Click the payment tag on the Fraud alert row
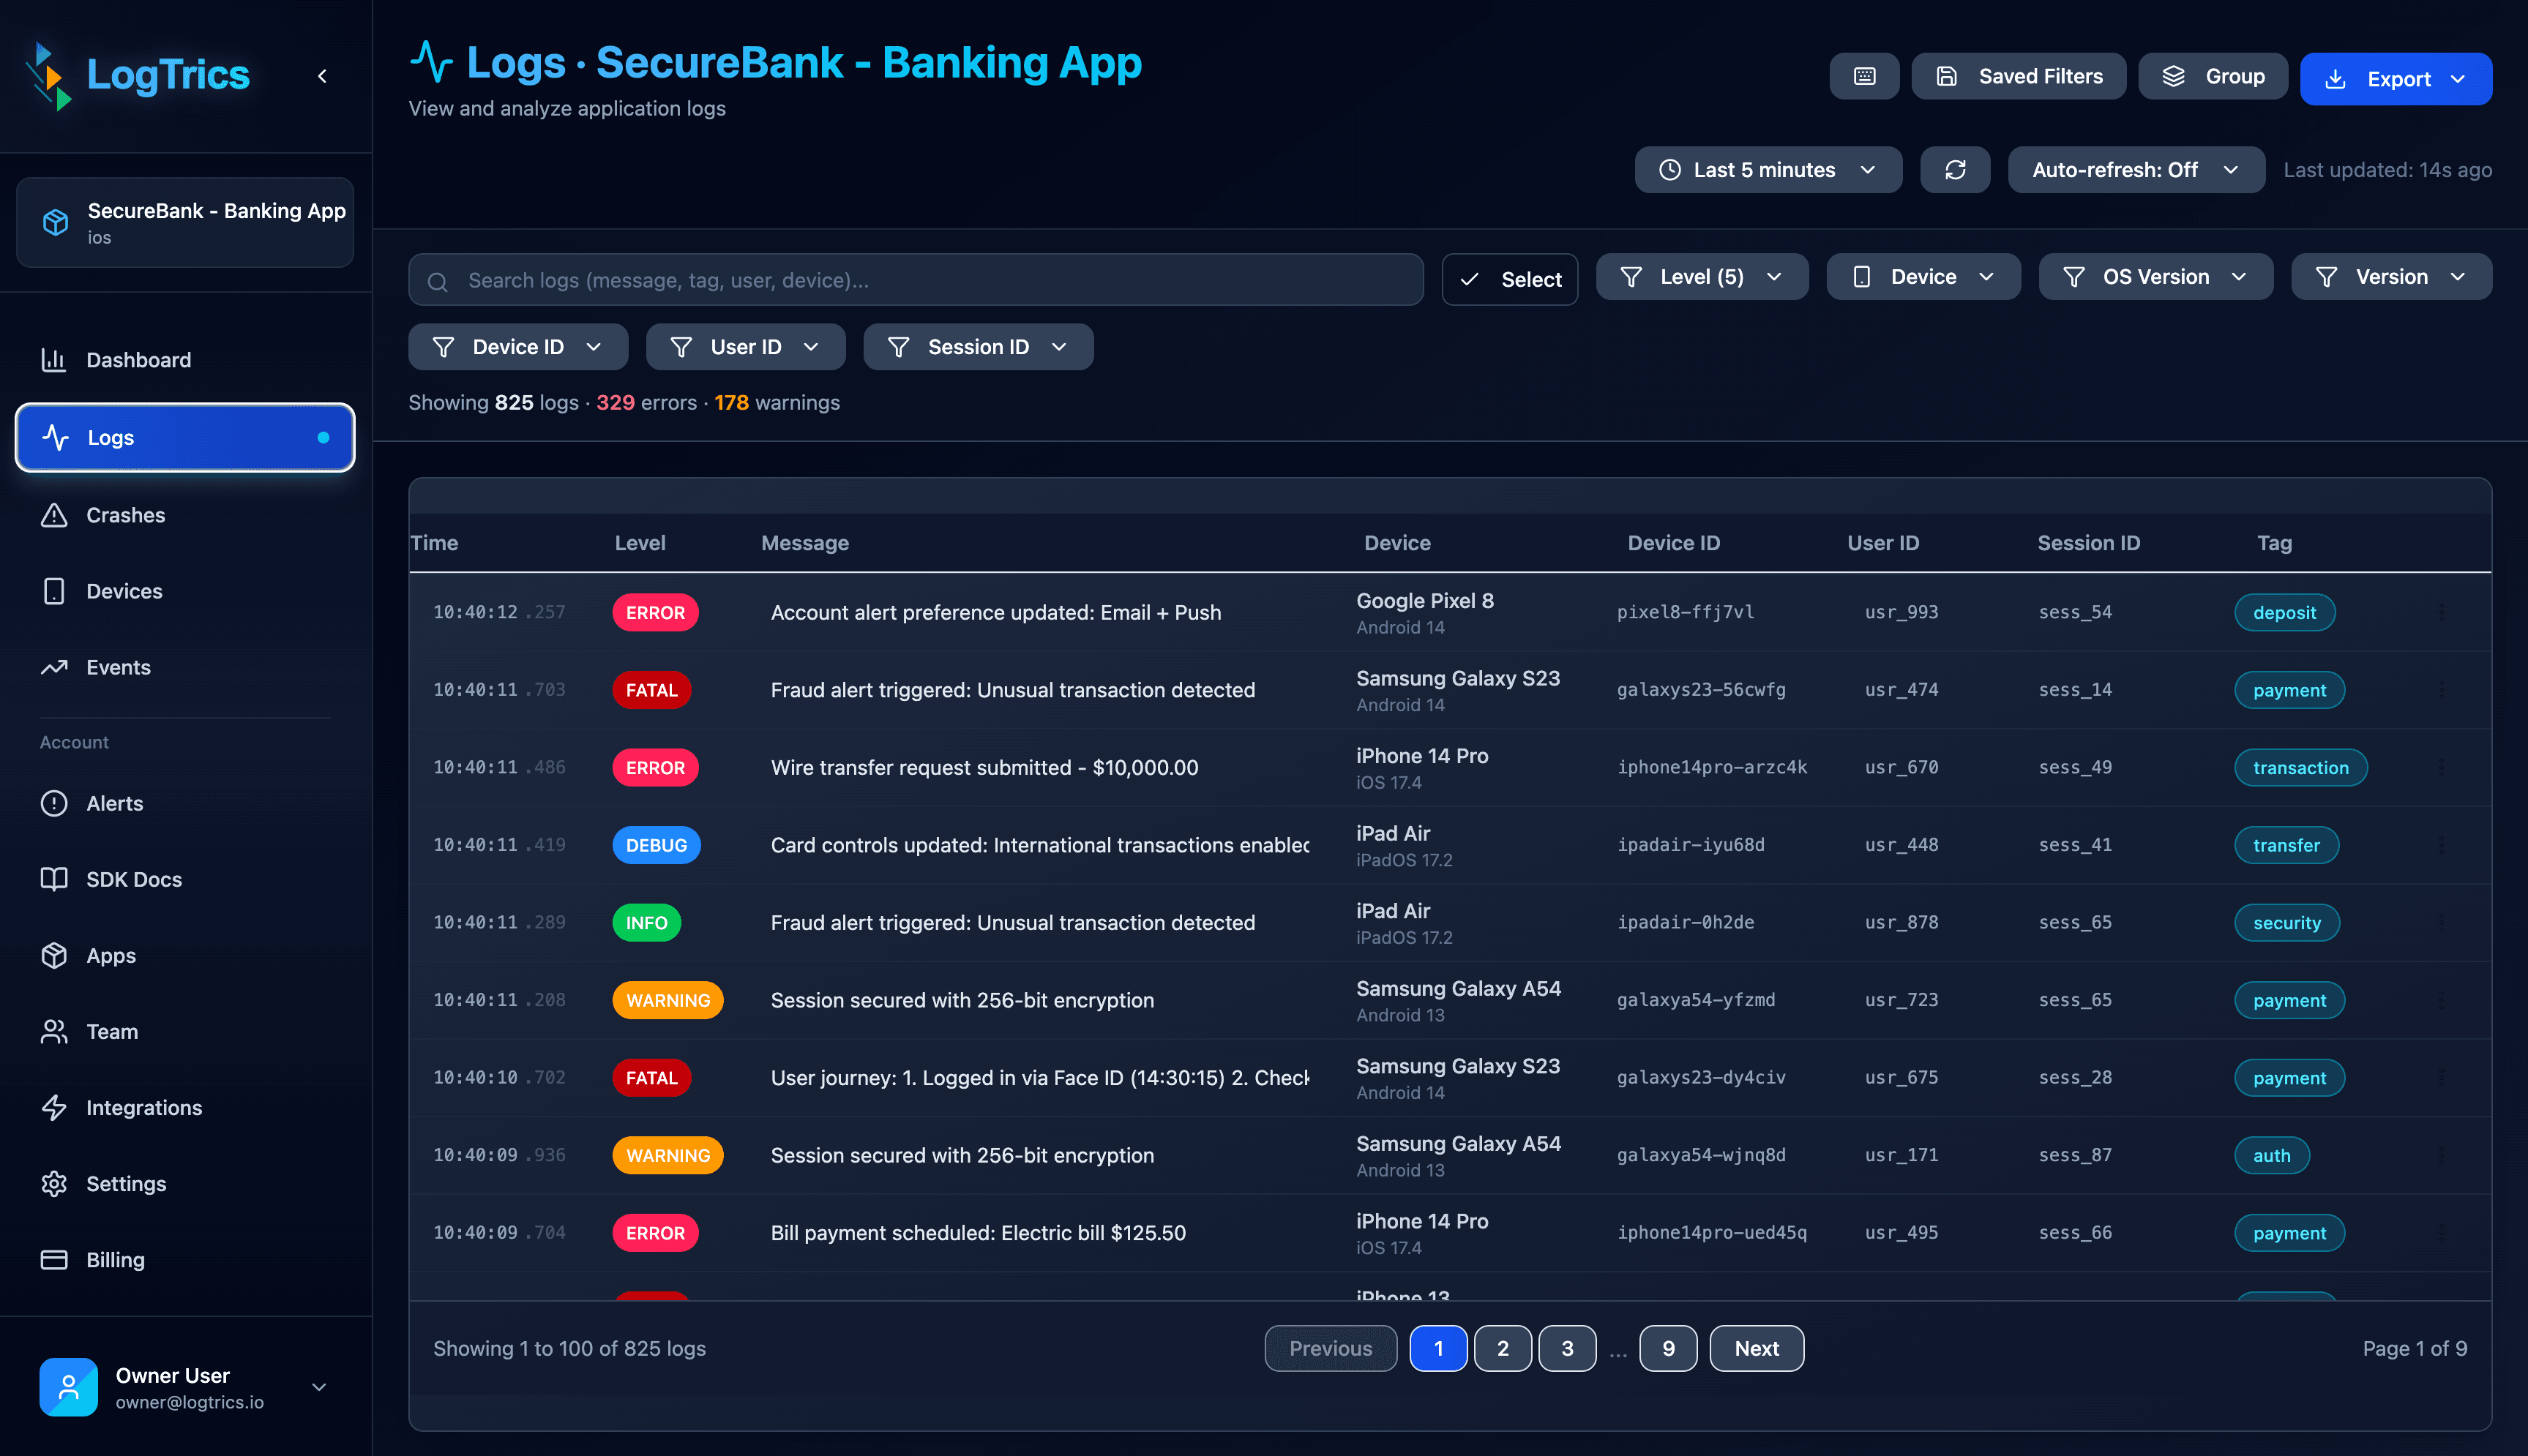Screen dimensions: 2528x1456 tap(2290, 690)
